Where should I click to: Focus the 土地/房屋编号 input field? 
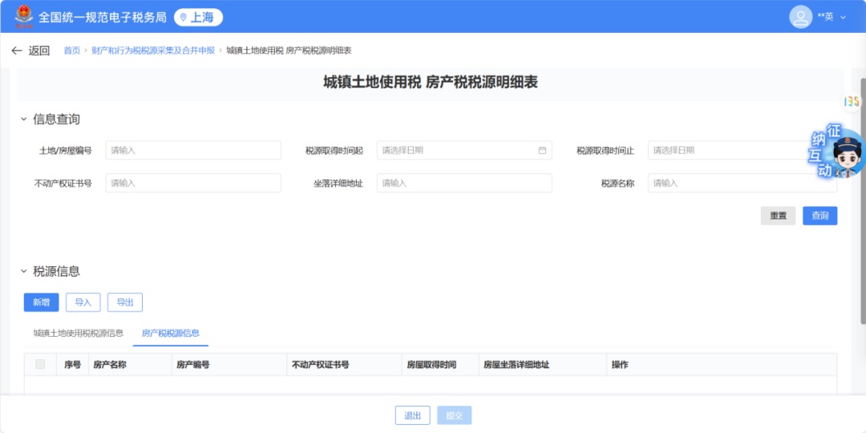(x=193, y=150)
